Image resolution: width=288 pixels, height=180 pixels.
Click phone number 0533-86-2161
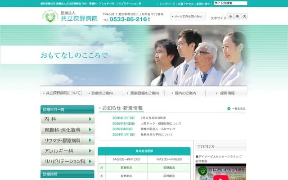[x=130, y=19]
